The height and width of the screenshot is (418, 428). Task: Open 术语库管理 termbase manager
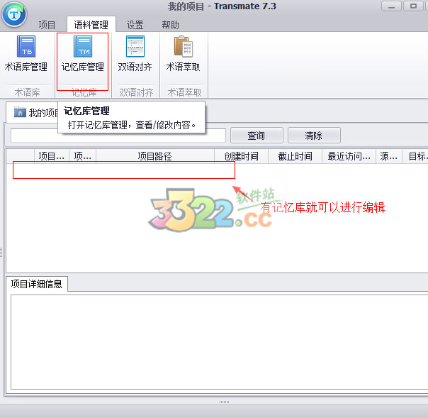pyautogui.click(x=26, y=54)
